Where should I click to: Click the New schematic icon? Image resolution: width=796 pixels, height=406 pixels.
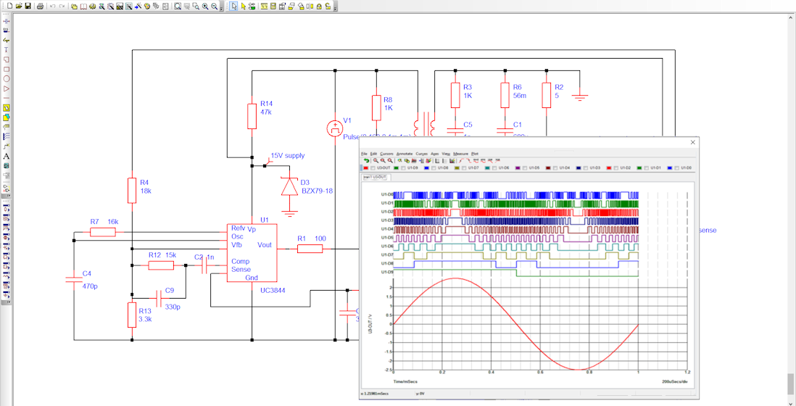click(x=9, y=6)
